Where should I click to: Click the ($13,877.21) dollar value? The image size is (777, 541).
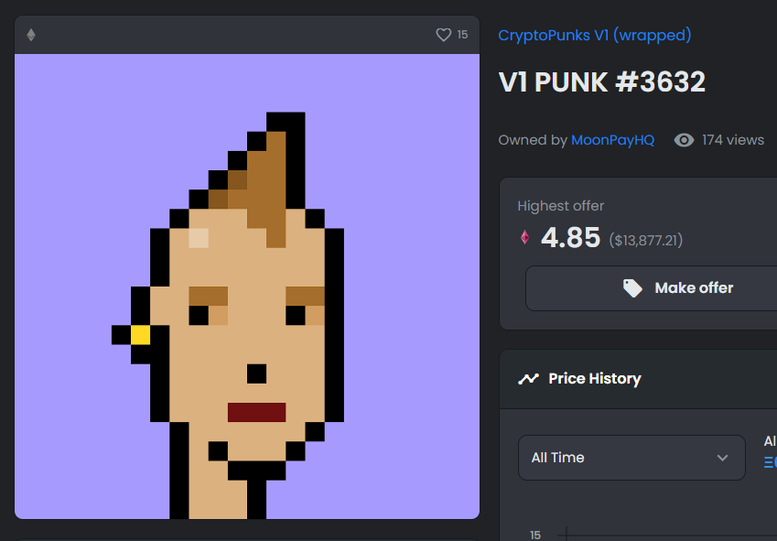pos(646,240)
